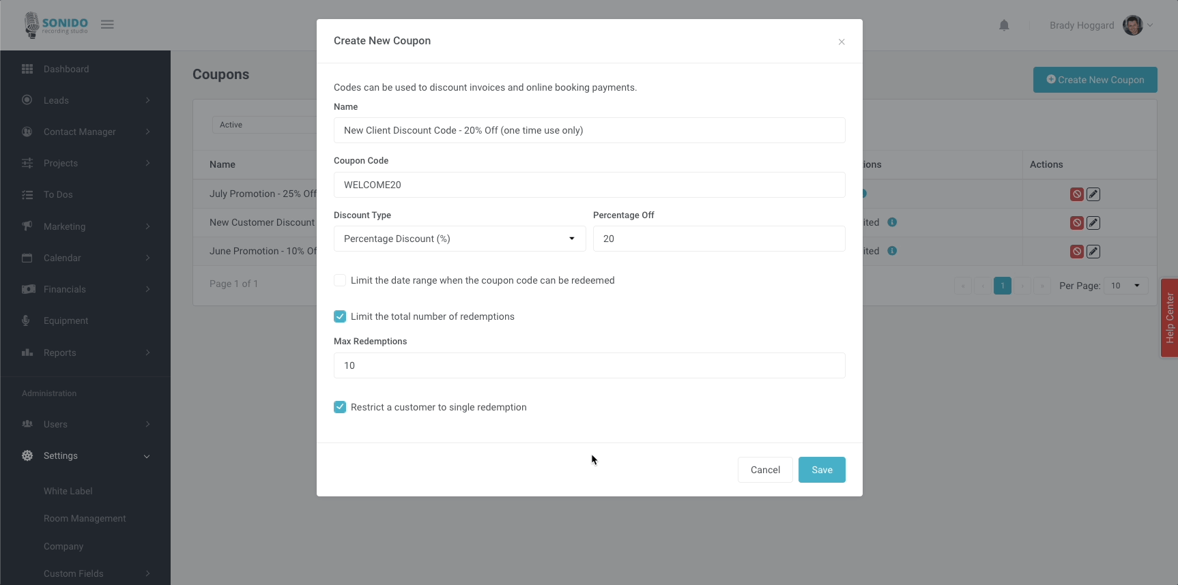The image size is (1178, 585).
Task: Edit the June Promotion coupon pencil icon
Action: pos(1093,252)
